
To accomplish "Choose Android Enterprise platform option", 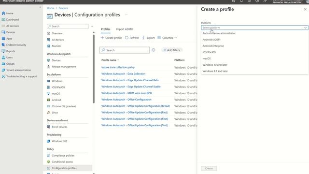I will 213,46.
